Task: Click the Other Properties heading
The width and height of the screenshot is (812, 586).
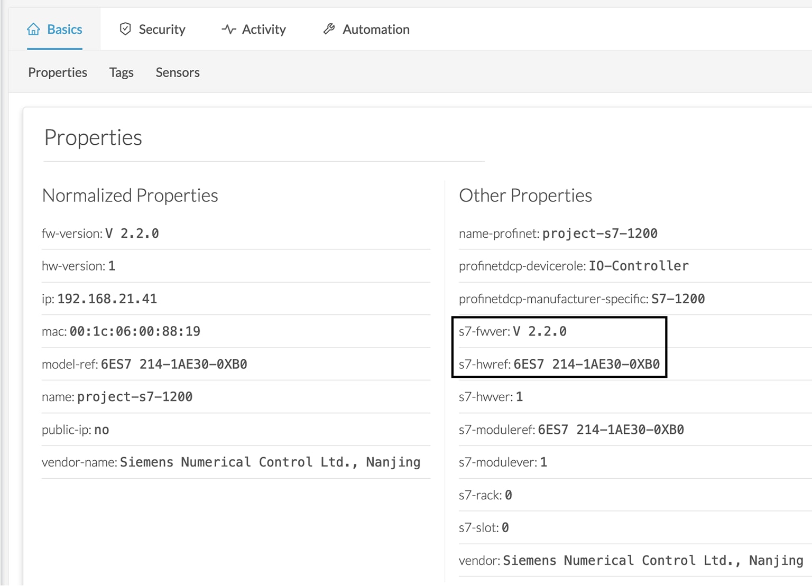Action: click(525, 196)
